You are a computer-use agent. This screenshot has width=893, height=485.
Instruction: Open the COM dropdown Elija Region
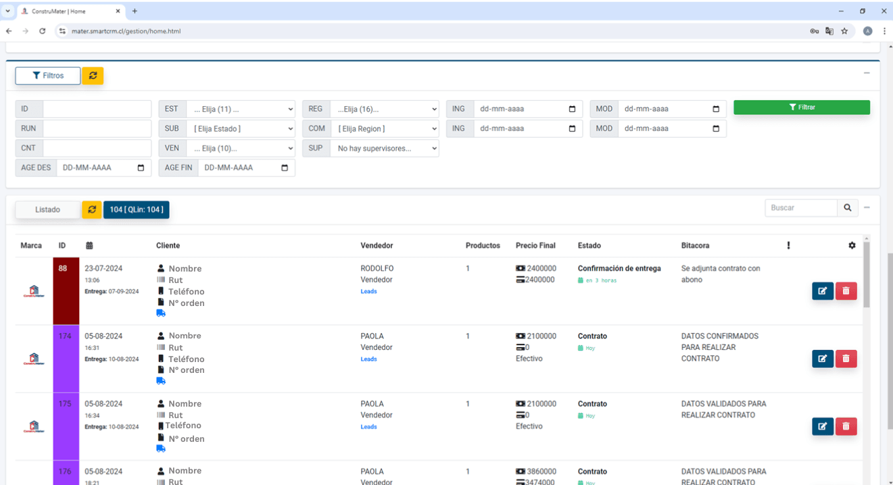coord(385,128)
